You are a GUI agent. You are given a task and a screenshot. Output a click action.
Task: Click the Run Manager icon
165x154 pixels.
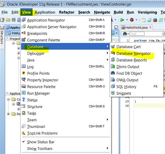[24, 93]
